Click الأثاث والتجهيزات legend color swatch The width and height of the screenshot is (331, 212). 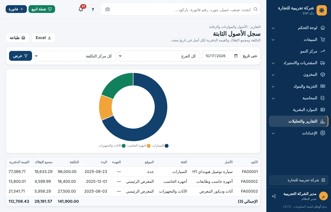124,146
